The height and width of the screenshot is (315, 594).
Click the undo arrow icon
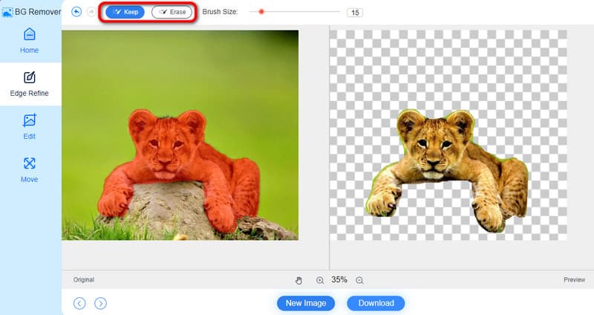point(76,12)
